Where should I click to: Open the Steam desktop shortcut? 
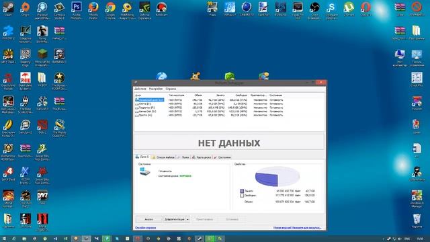[8, 9]
